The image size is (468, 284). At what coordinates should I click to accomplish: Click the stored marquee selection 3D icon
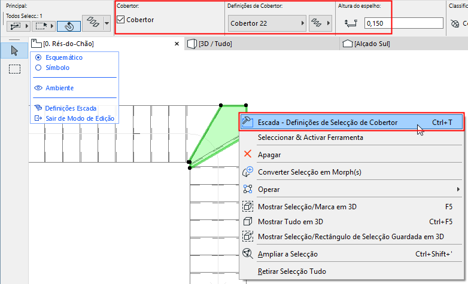(x=247, y=236)
